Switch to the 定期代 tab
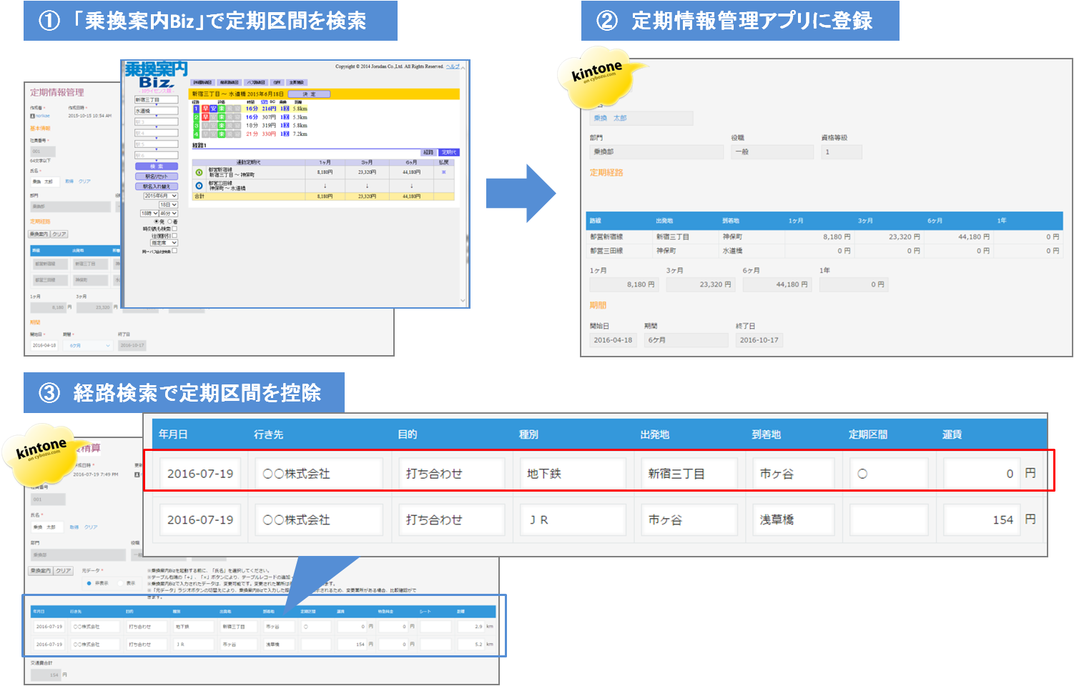This screenshot has width=1074, height=686. (x=449, y=152)
